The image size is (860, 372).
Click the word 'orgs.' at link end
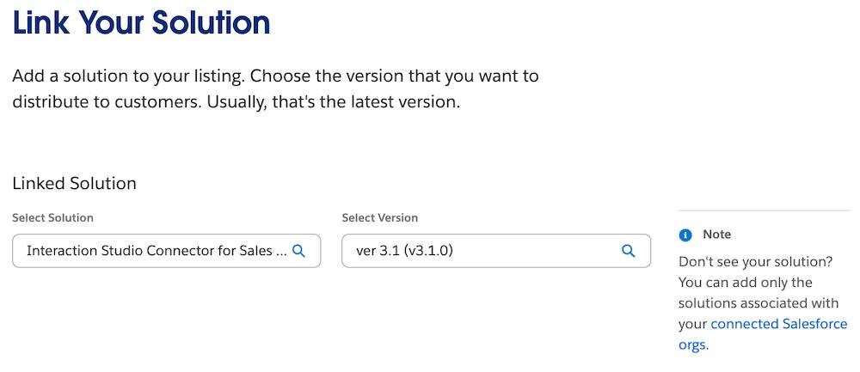[x=692, y=345]
